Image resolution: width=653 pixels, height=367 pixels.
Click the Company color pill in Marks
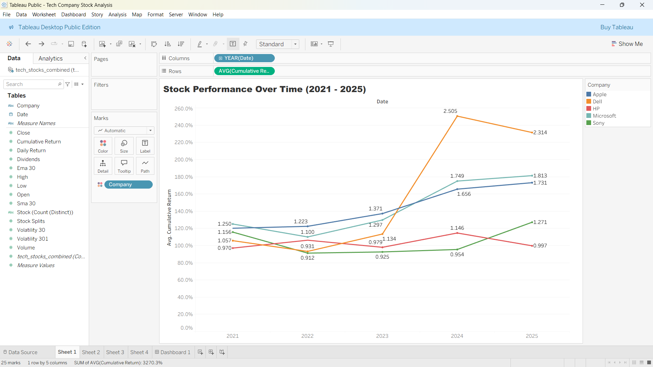tap(128, 185)
